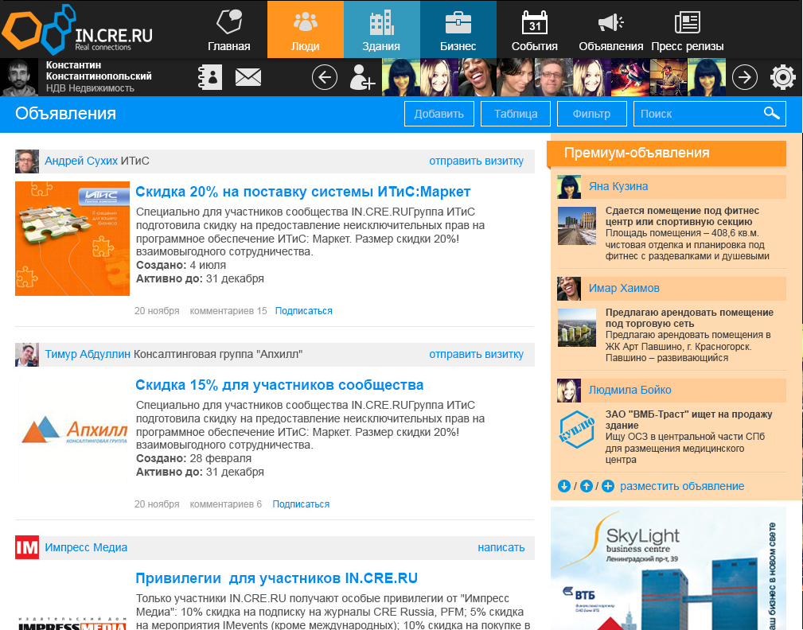The width and height of the screenshot is (803, 630).
Task: Open Яна Кузина's premium profile link
Action: 618,186
